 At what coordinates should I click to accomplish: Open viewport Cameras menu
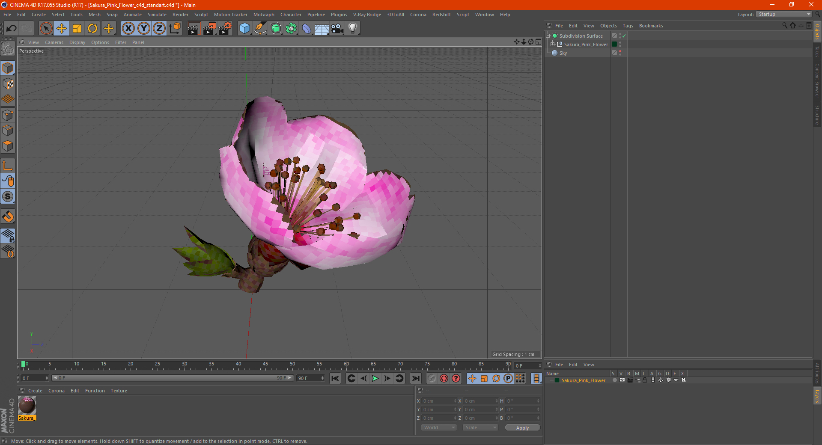click(x=54, y=42)
